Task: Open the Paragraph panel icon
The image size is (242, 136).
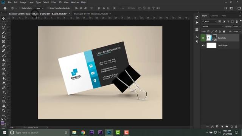Action: coord(197,42)
